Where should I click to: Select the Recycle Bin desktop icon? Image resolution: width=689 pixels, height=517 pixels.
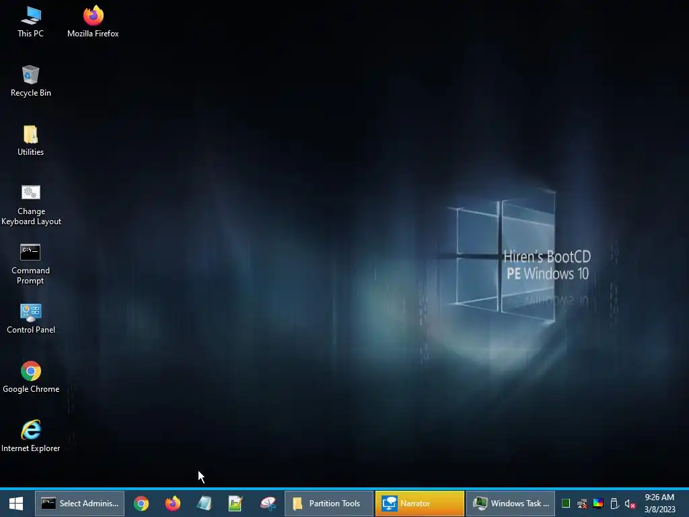(30, 81)
